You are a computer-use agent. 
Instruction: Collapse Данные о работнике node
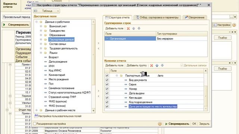37,22
